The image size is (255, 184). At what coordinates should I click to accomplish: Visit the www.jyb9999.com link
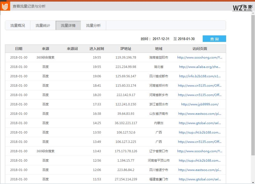200,104
